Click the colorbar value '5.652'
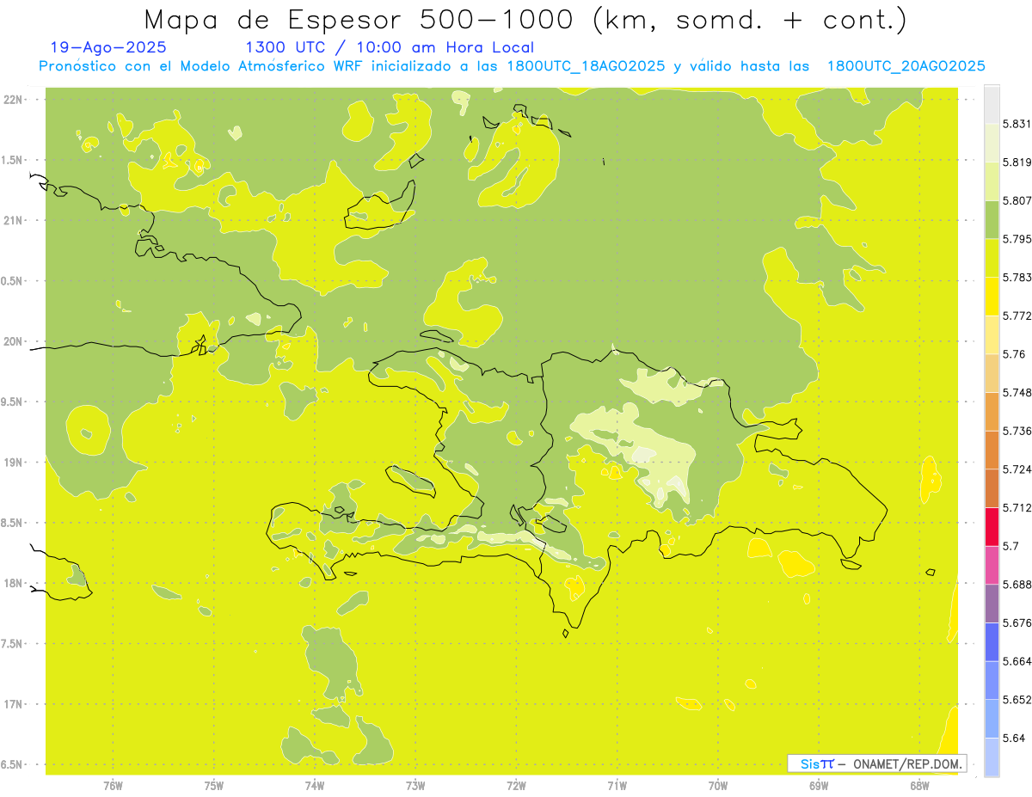Screen dimensions: 1032x797 point(1017,699)
